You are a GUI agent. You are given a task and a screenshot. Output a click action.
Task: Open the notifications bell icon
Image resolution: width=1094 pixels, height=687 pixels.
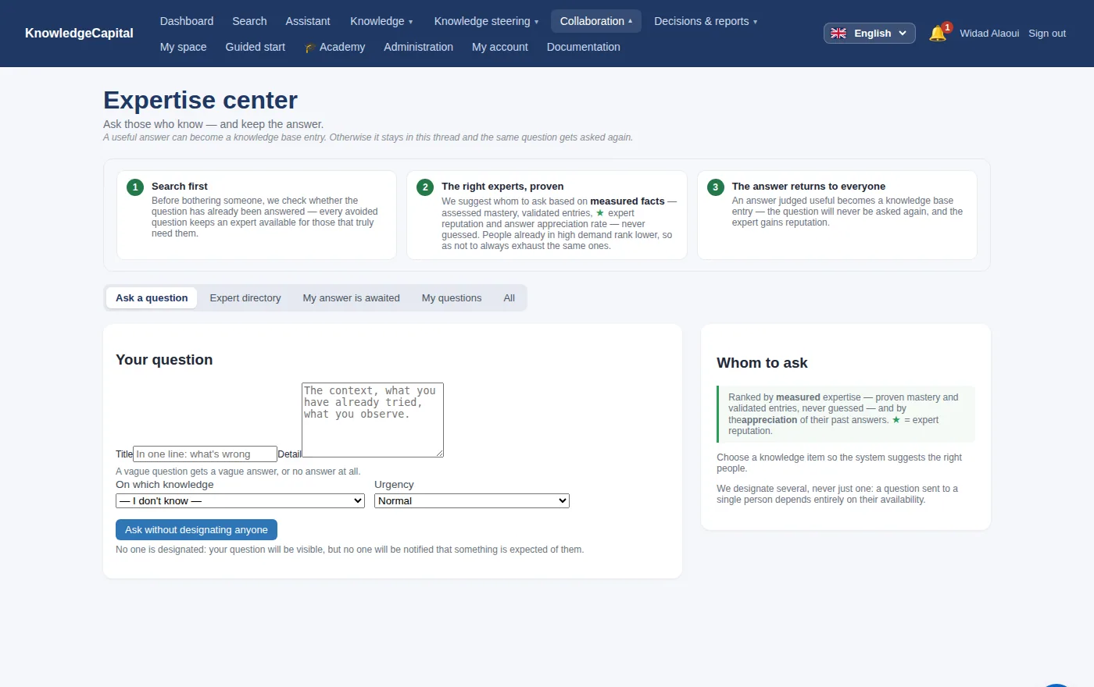pos(938,33)
